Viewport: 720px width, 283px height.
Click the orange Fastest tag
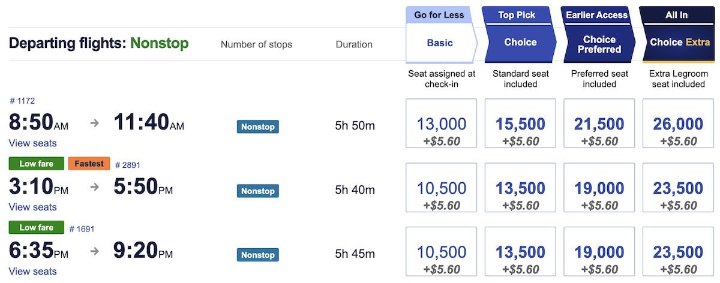[x=89, y=164]
